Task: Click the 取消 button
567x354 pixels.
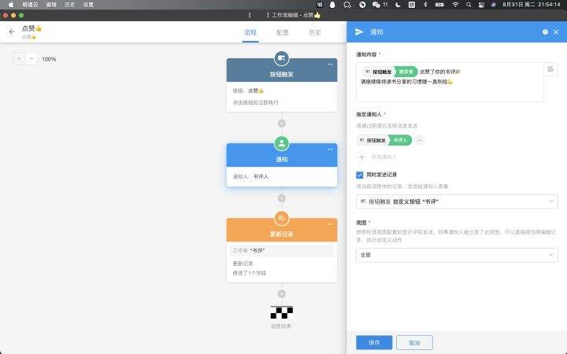Action: 414,342
